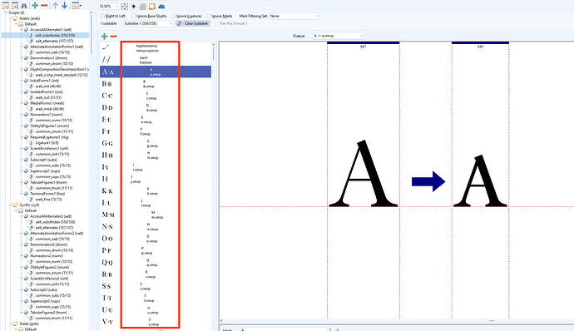Viewport: 574px width, 331px height.
Task: Click the blue move down arrow in the tree toolbar
Action: 64,5
